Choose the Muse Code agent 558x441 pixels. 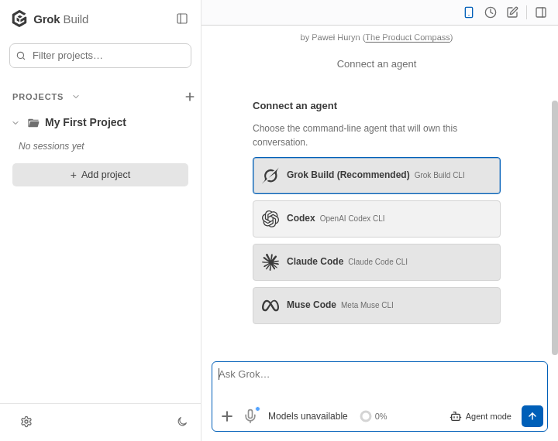(377, 306)
